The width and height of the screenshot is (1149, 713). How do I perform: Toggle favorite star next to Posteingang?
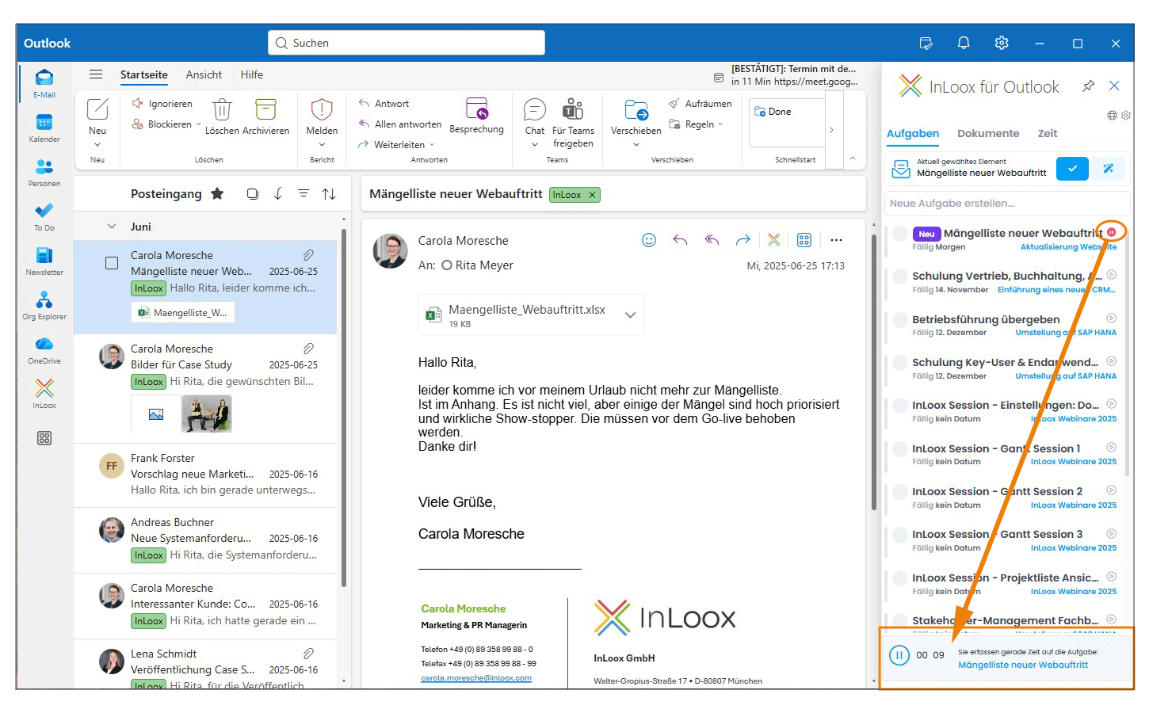point(217,194)
